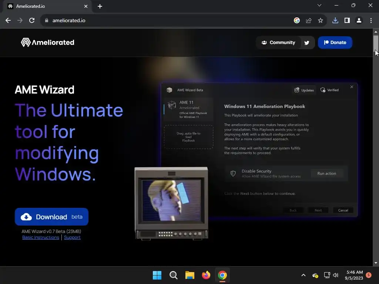Image resolution: width=379 pixels, height=284 pixels.
Task: Open the Chrome profile icon
Action: (359, 21)
